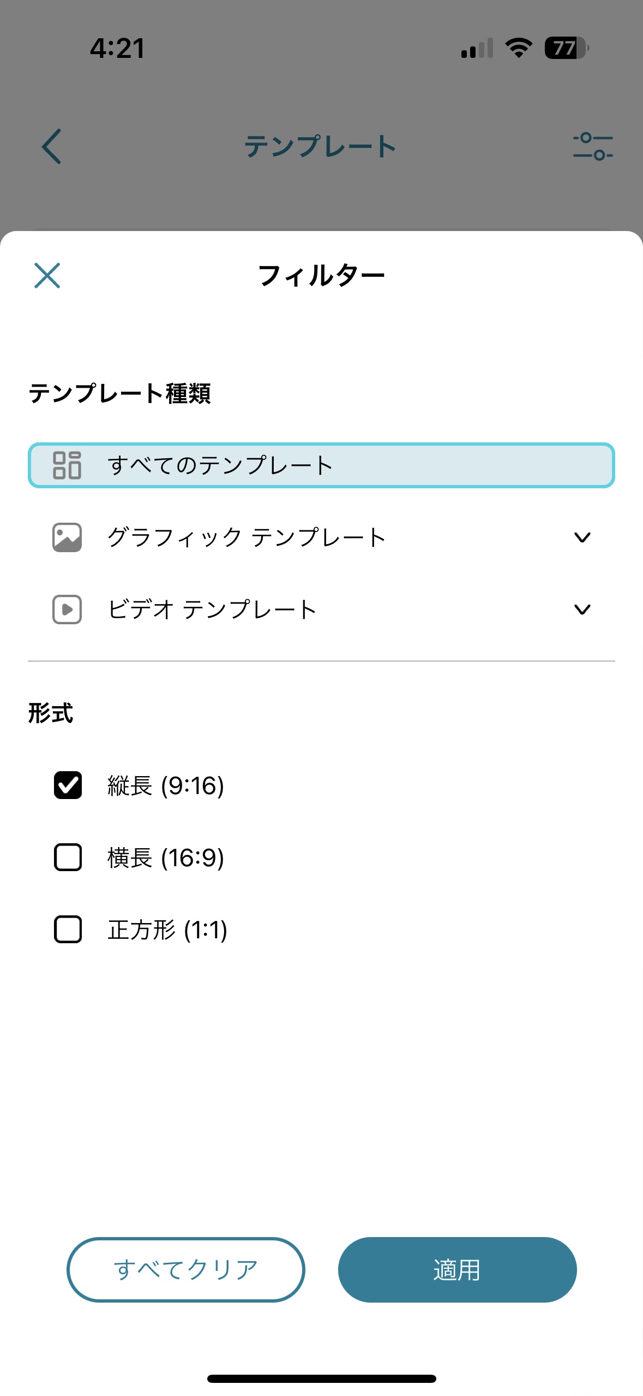
Task: Check the 横長 (16:9) checkbox
Action: (68, 857)
